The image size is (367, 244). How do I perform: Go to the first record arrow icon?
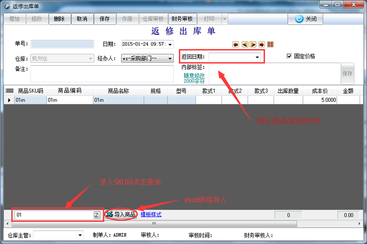236,44
